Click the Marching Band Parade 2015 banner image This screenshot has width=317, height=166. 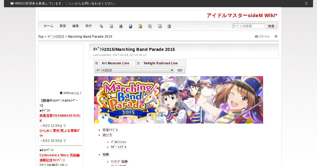pos(179,100)
